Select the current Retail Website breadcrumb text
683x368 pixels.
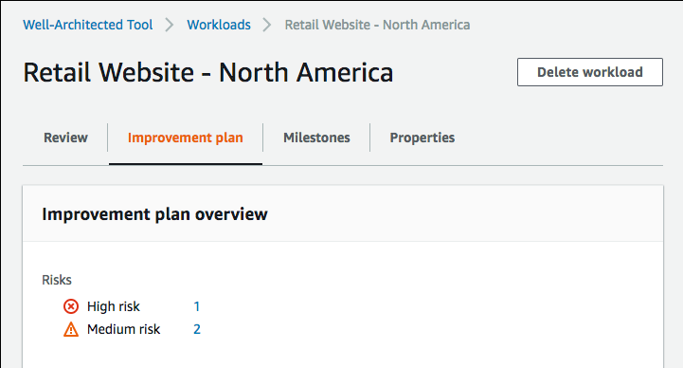click(x=377, y=25)
